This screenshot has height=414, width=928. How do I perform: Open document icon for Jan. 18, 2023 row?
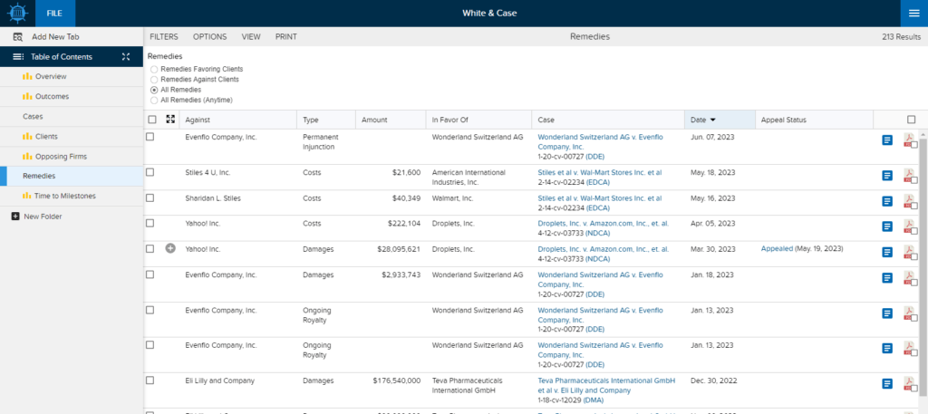[x=887, y=278]
